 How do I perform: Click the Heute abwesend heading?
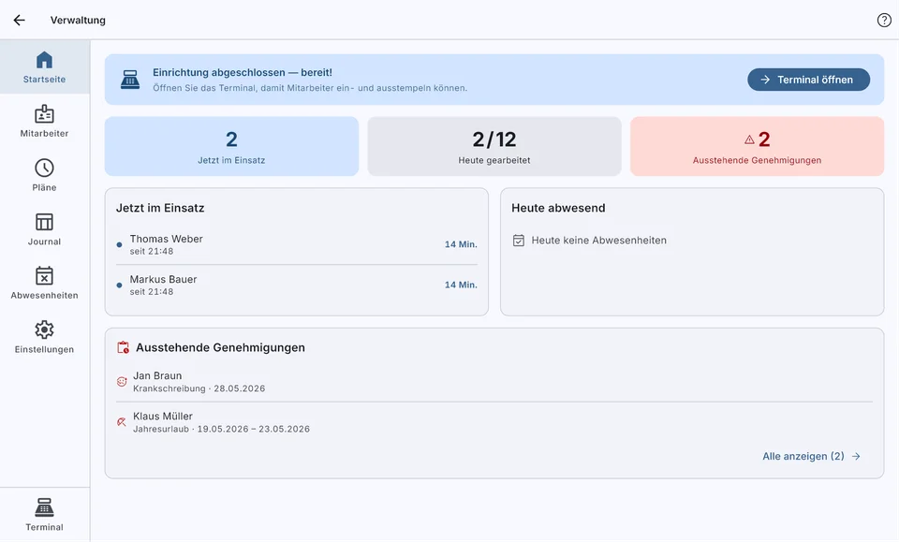click(558, 208)
